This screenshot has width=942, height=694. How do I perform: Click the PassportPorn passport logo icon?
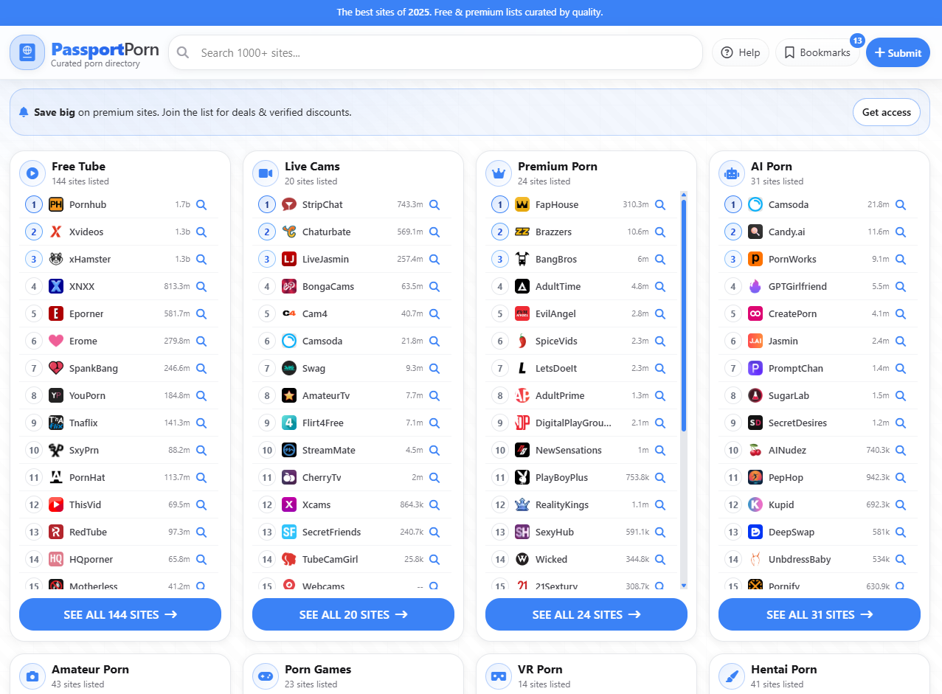27,52
